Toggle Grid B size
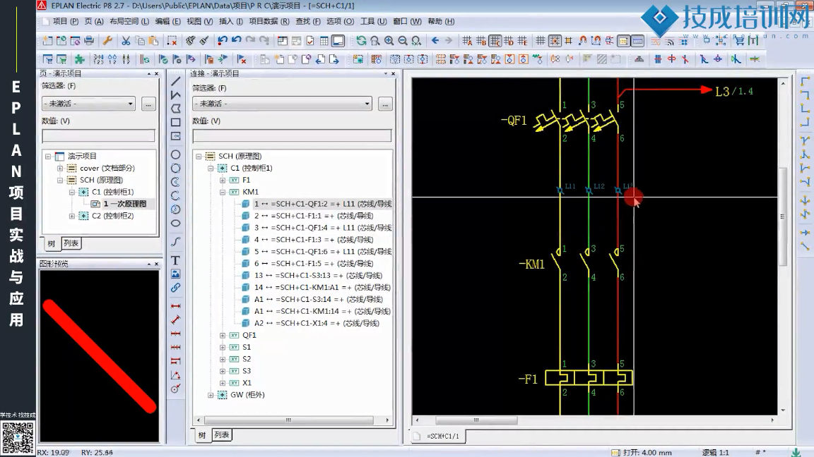This screenshot has width=814, height=457. point(481,40)
